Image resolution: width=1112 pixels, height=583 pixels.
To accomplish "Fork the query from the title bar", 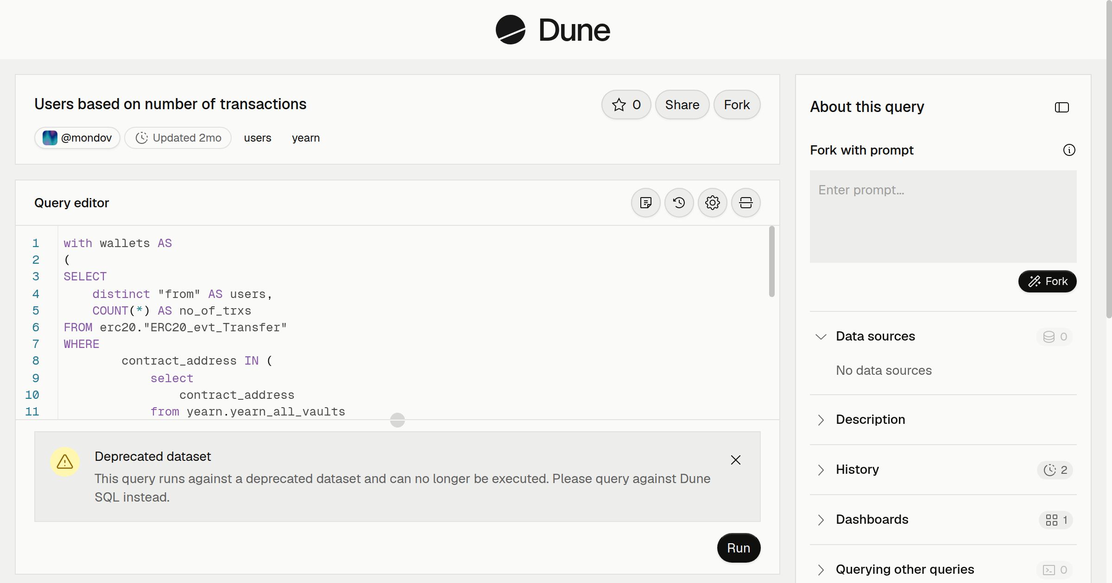I will [737, 105].
